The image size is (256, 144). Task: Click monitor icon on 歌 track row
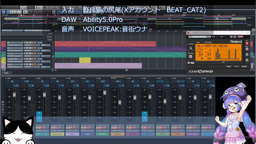(x=35, y=43)
